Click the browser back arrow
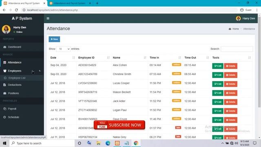This screenshot has width=261, height=147. [x=4, y=10]
